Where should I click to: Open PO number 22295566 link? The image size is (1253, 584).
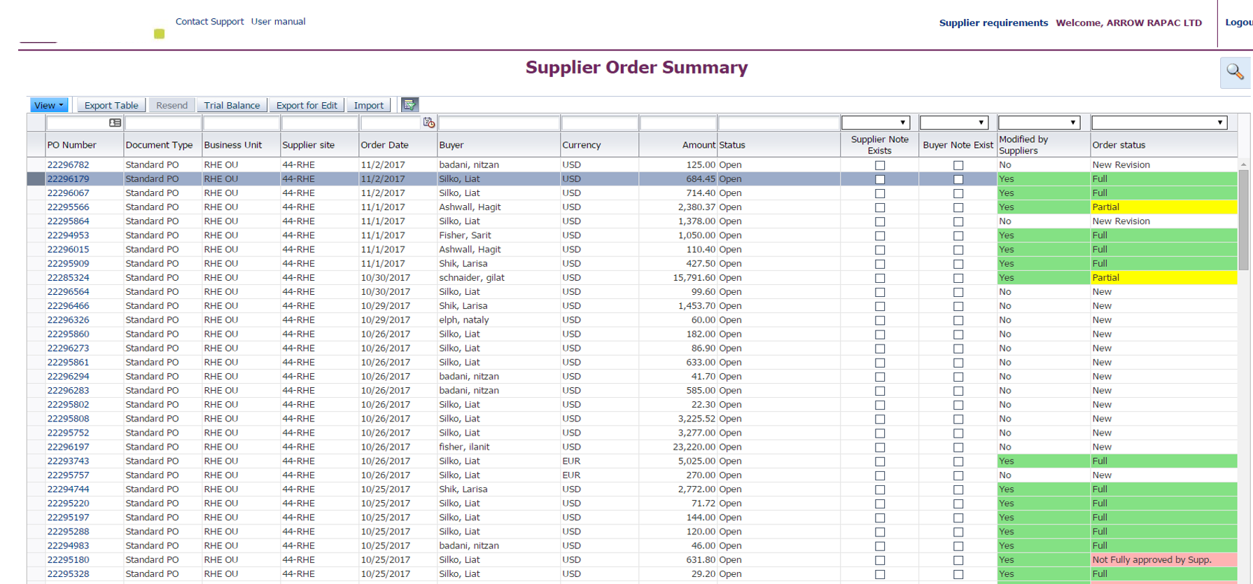click(69, 207)
